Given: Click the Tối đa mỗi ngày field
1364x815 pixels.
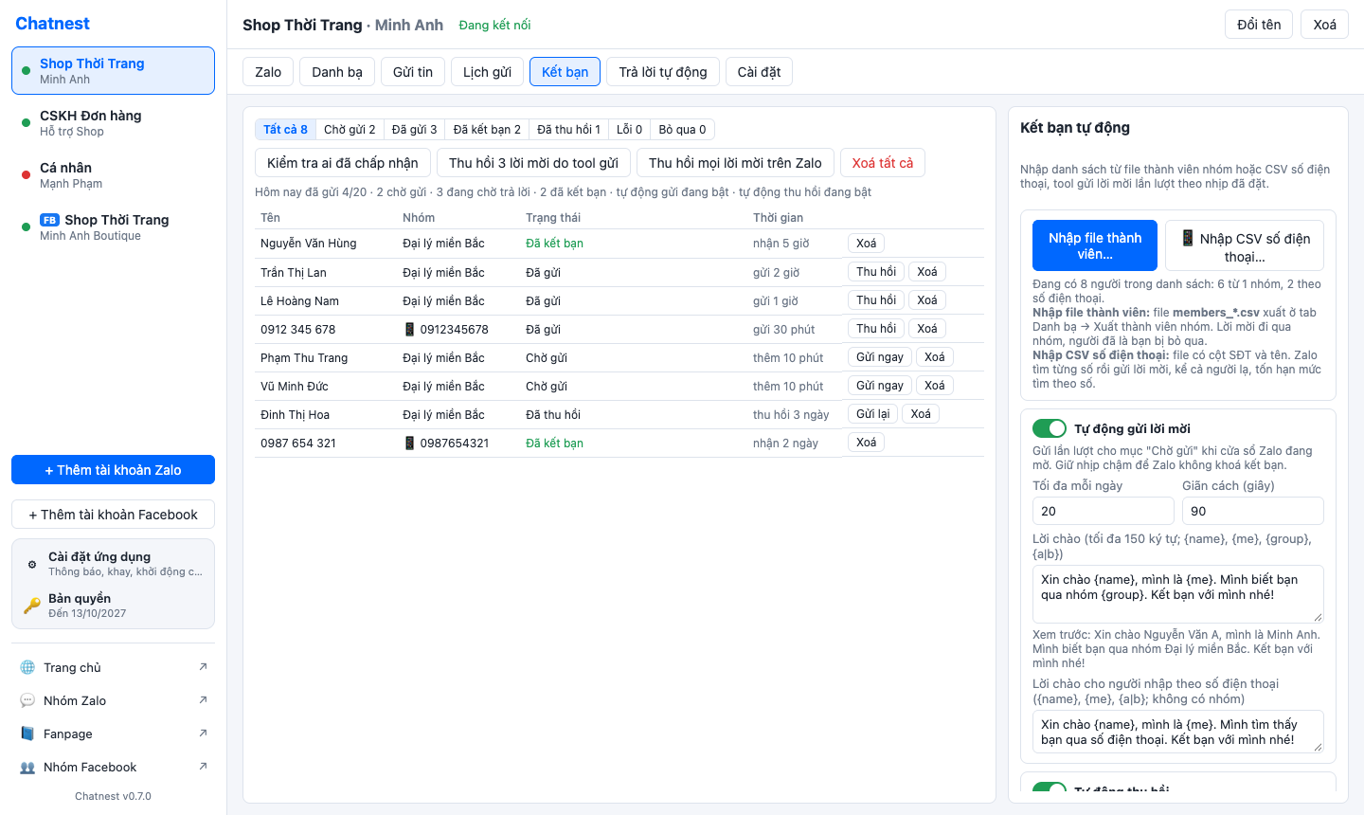Looking at the screenshot, I should (1104, 511).
